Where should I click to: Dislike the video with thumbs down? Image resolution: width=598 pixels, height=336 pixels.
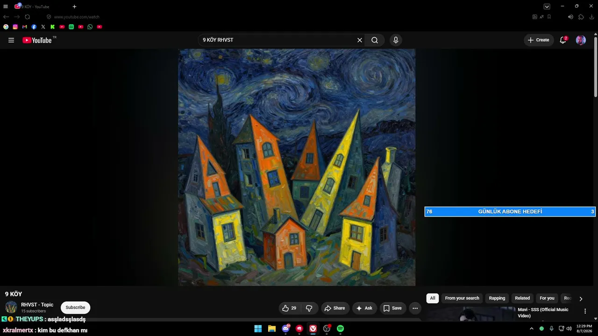(x=309, y=308)
